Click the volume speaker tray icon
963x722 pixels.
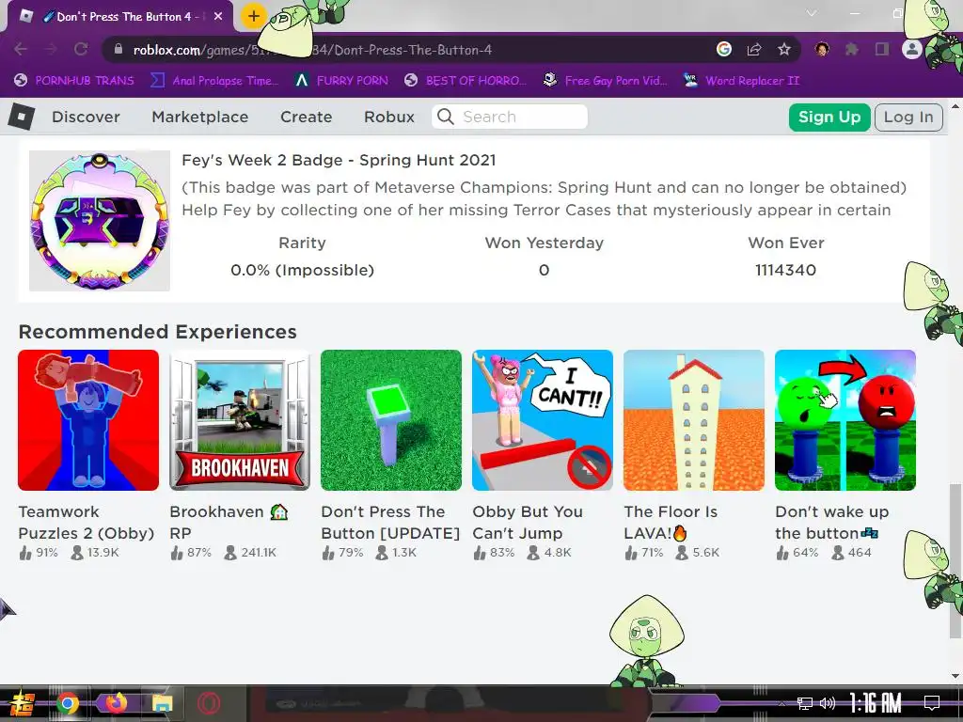(x=828, y=703)
